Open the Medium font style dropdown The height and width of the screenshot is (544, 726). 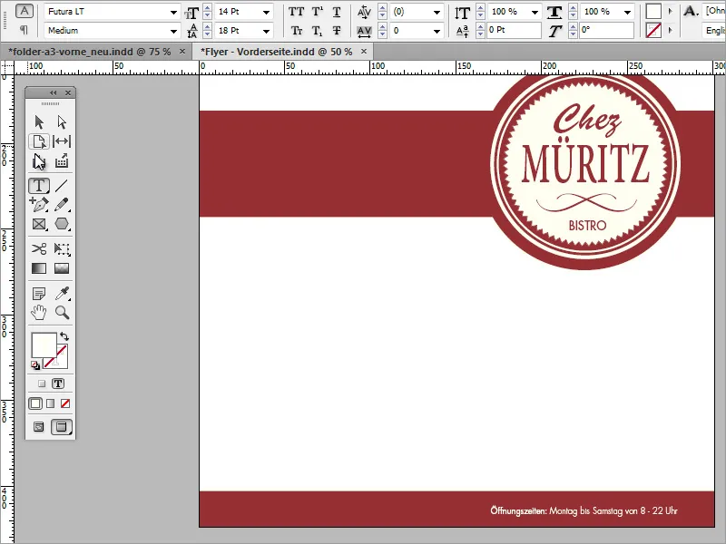[175, 29]
